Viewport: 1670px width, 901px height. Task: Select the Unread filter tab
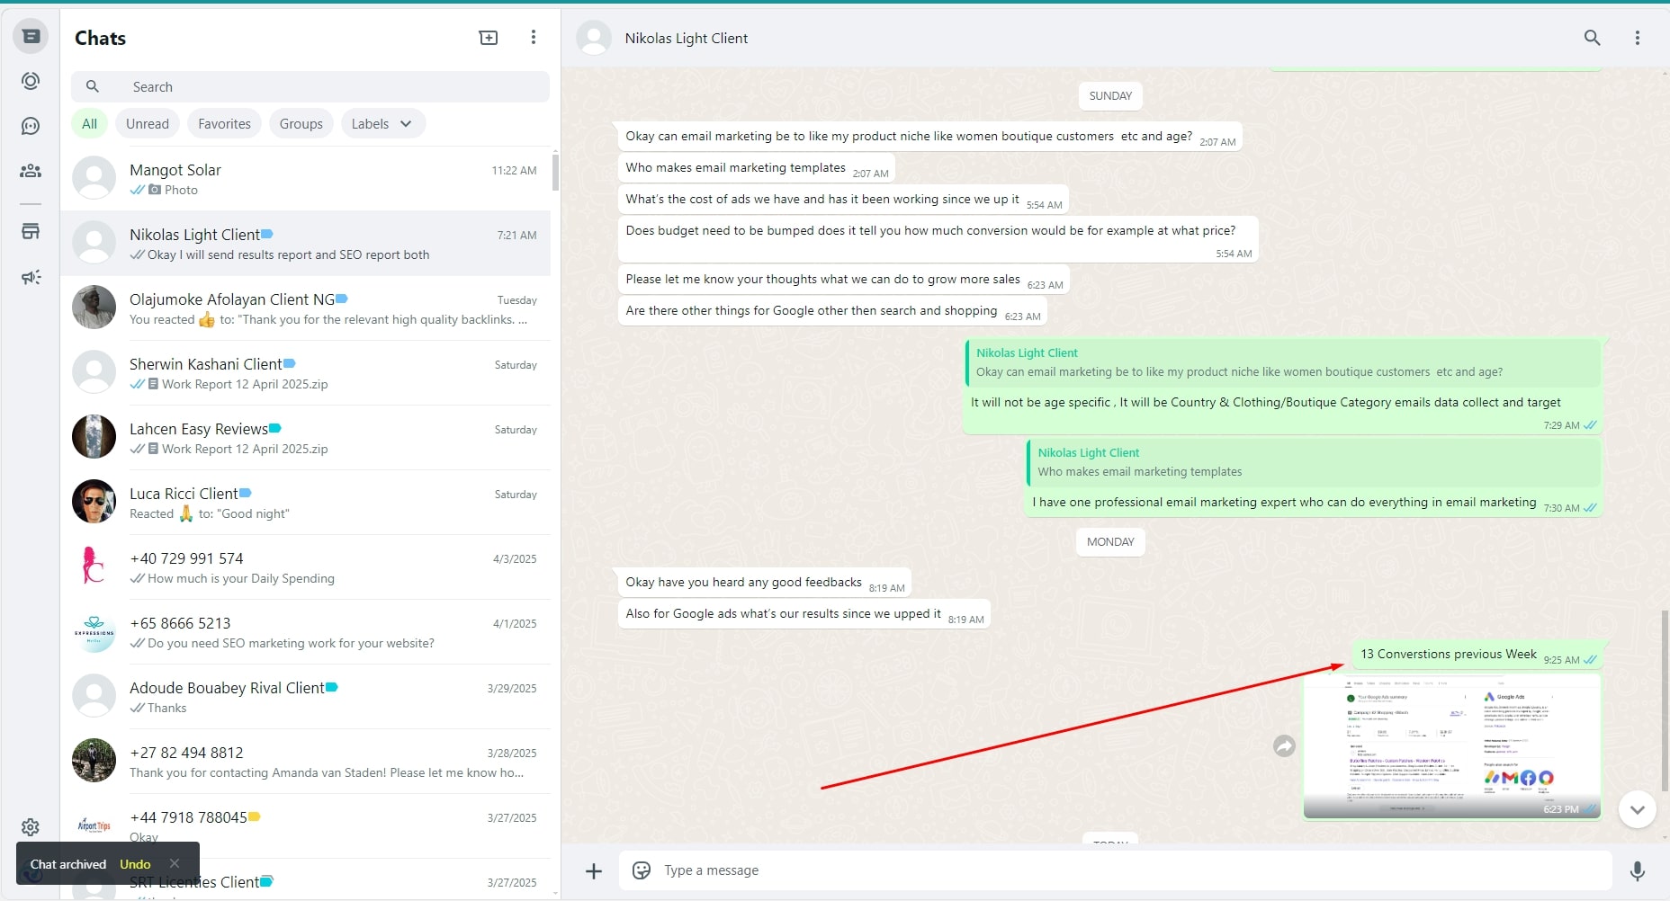pos(148,124)
